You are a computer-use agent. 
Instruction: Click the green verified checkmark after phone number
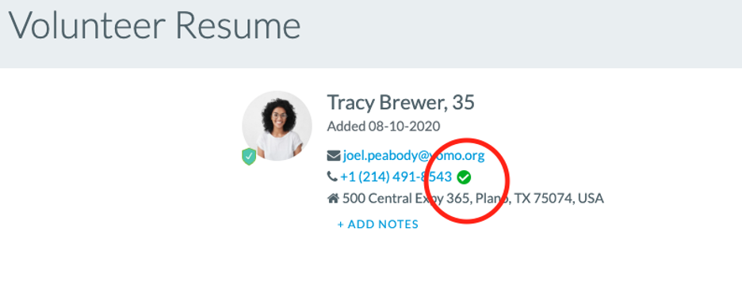(x=465, y=177)
